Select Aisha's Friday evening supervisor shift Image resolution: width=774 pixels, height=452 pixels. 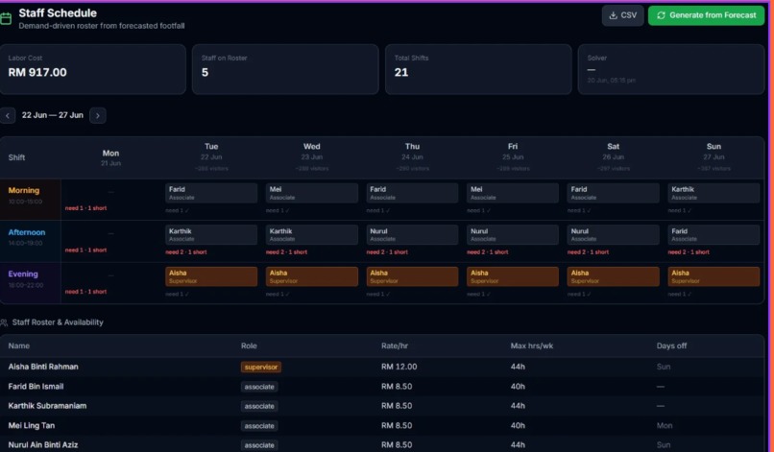513,276
